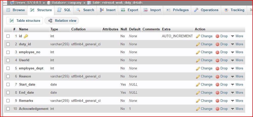Viewport: 253px width, 117px height.
Task: Switch to the Browse tab
Action: (x=15, y=10)
